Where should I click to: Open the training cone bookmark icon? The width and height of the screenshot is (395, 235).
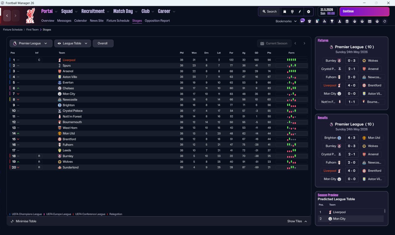[339, 21]
